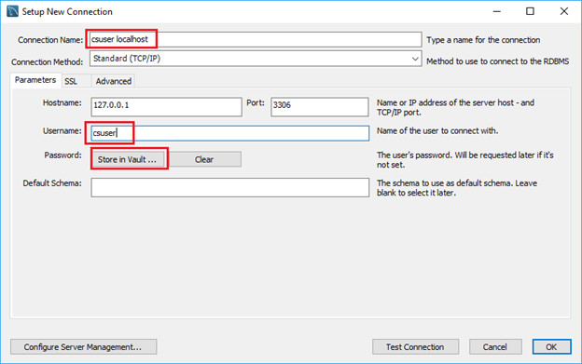The width and height of the screenshot is (582, 364).
Task: Click the Clear password button
Action: [204, 159]
